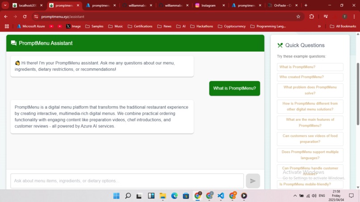
Task: Open File Explorer from the taskbar
Action: [163, 196]
